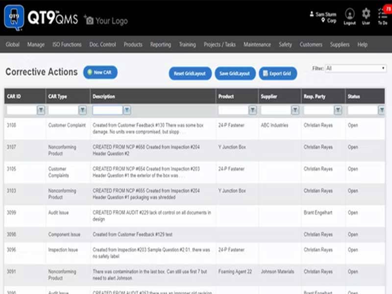Sort by the Status column header
Image resolution: width=392 pixels, height=294 pixels.
coord(365,96)
